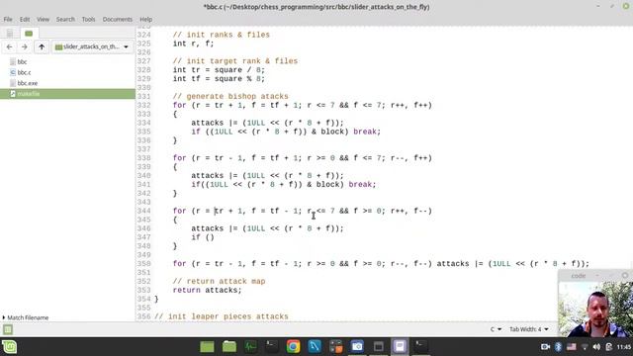Click the comment '// init leaper pieces attacks'
This screenshot has height=356, width=633.
click(x=222, y=316)
